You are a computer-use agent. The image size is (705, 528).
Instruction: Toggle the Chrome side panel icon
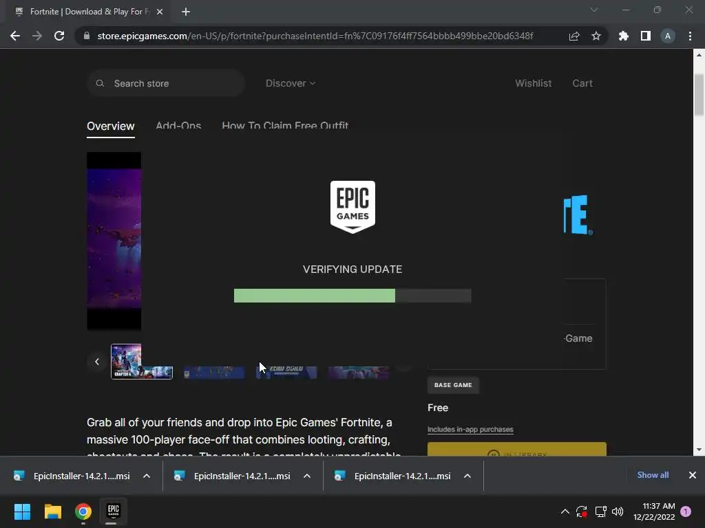pyautogui.click(x=646, y=36)
